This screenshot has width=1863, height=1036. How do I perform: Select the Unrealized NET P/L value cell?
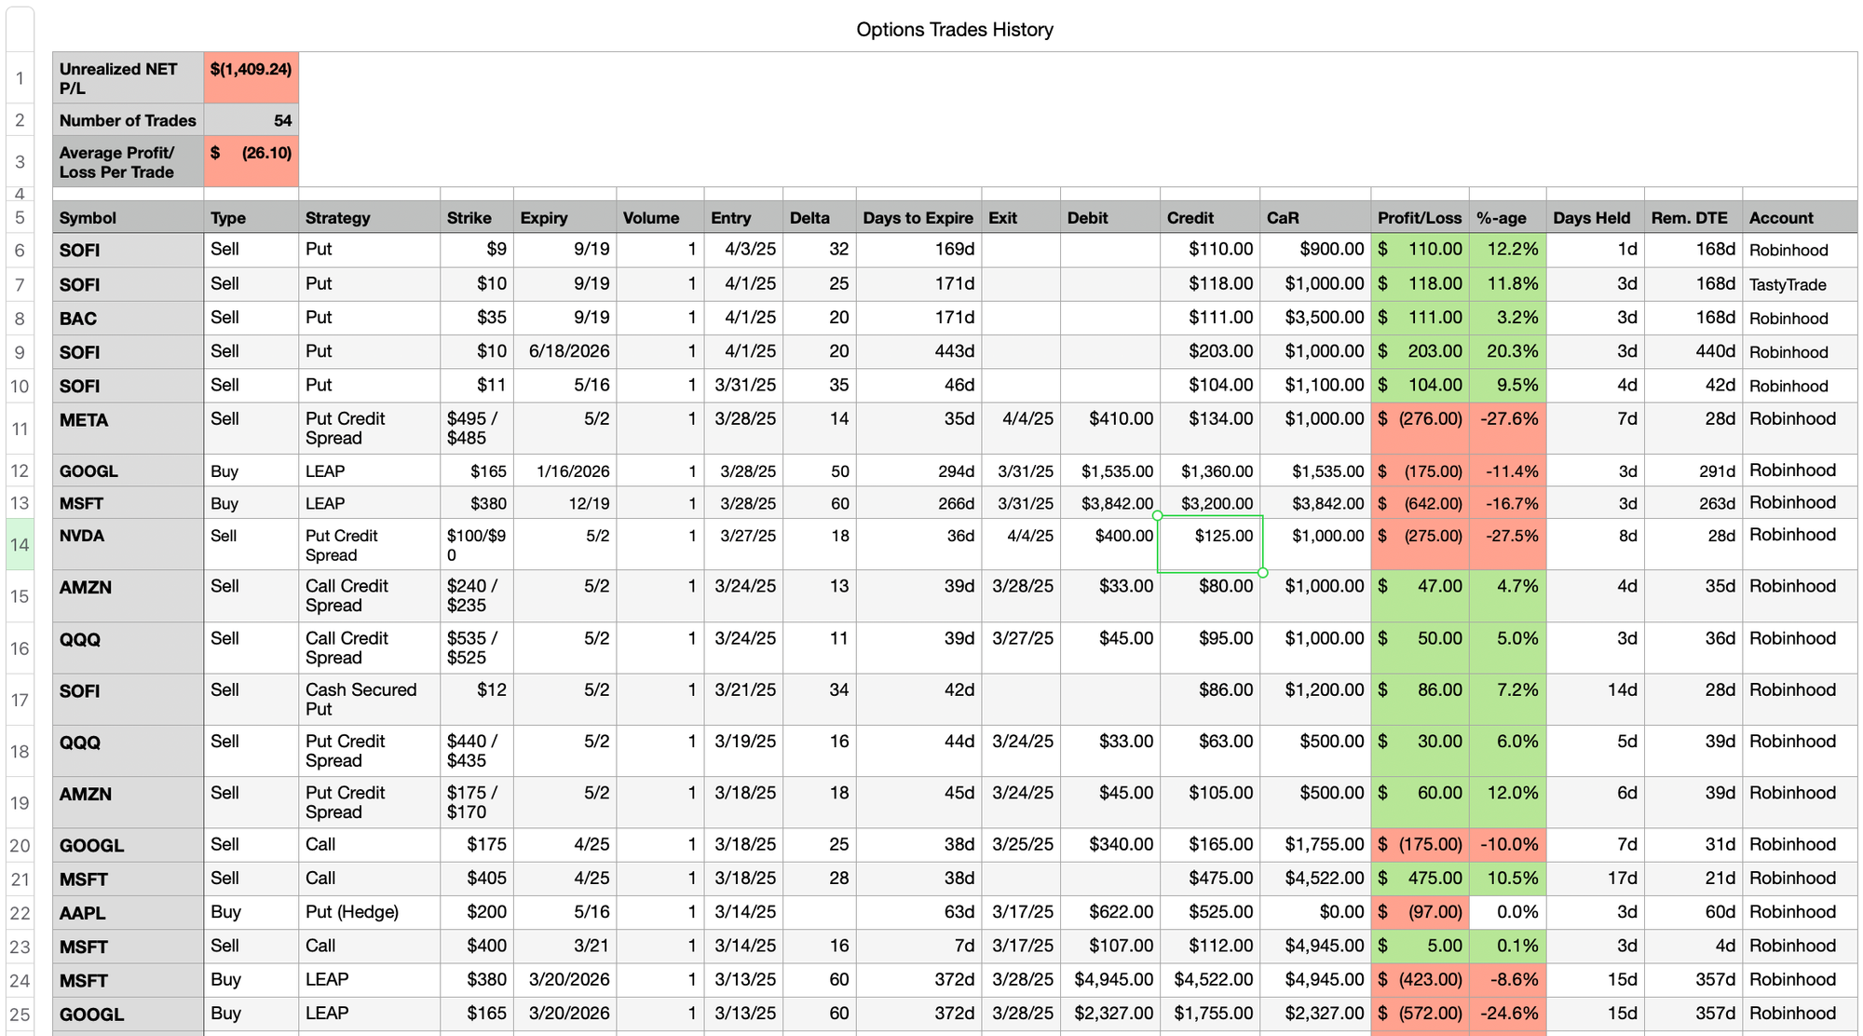(x=252, y=77)
